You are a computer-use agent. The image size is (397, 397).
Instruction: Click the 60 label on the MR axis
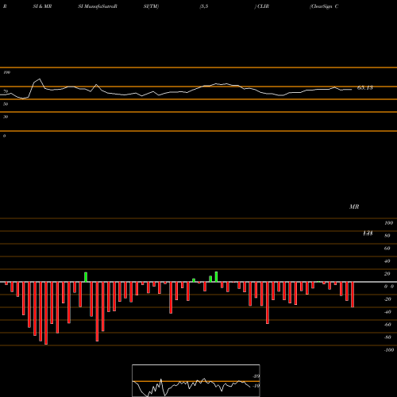coord(387,249)
